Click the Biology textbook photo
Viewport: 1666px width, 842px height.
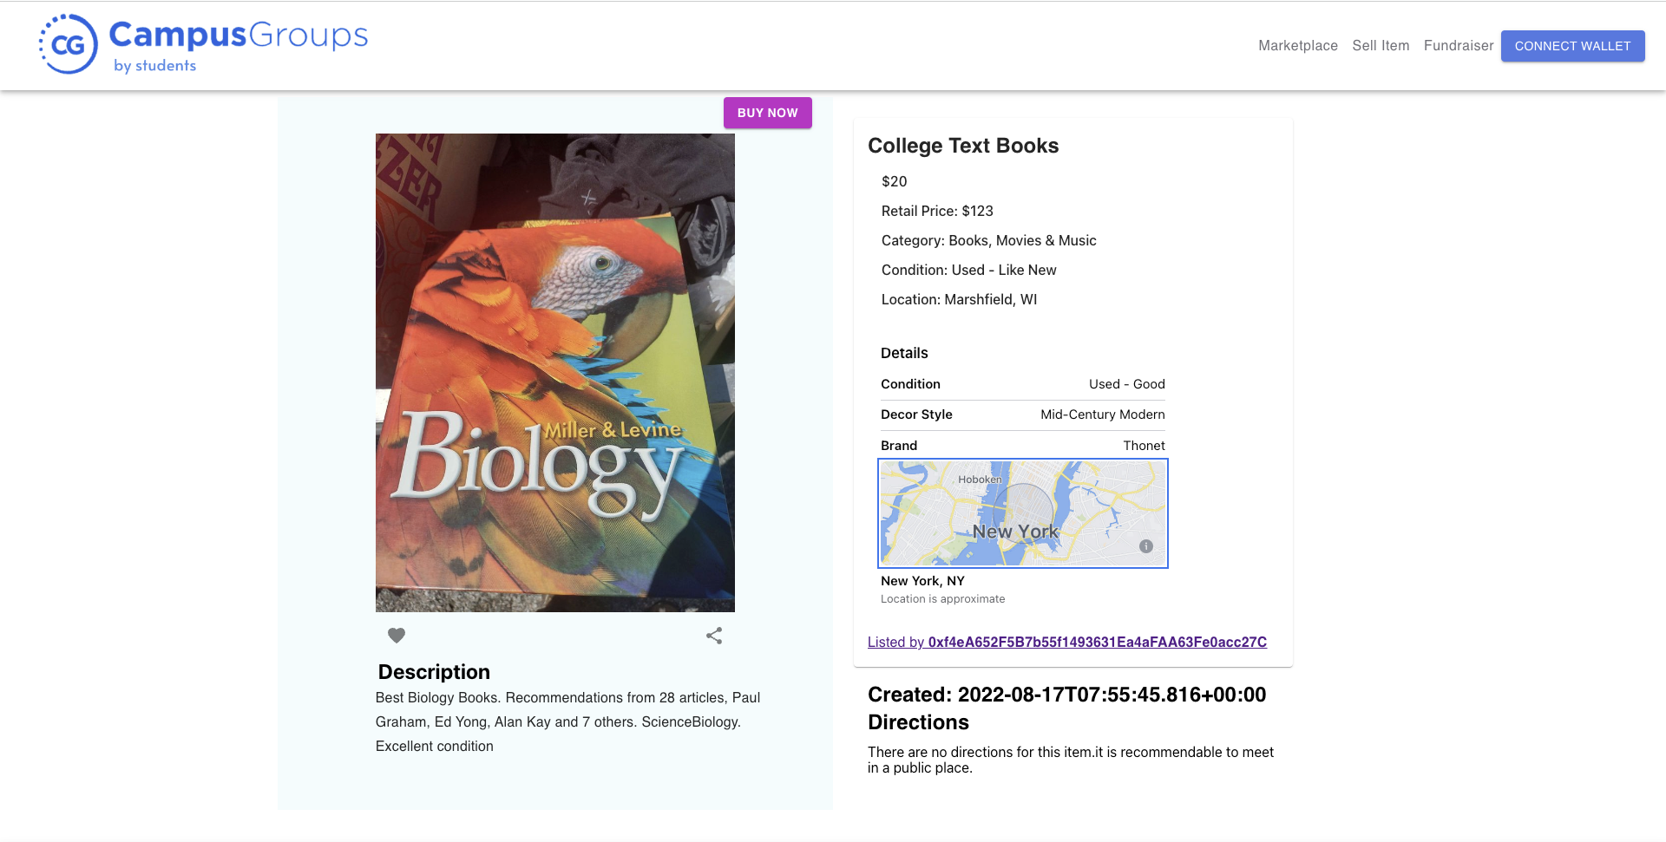(x=555, y=373)
